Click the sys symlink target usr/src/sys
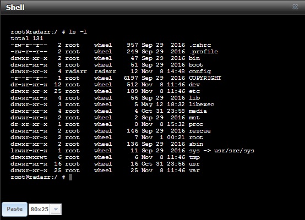 234,151
